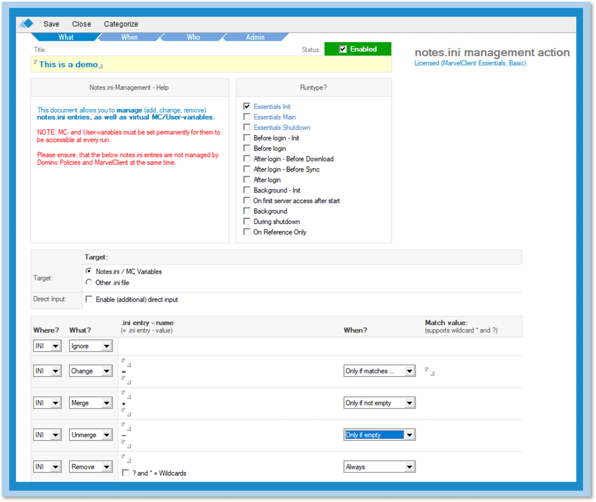Click the blue diamond MarvelClient logo icon

click(x=26, y=24)
